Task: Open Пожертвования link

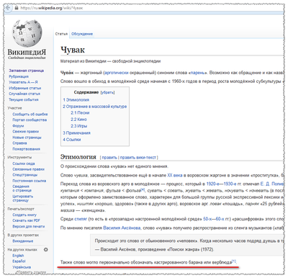Action: click(27, 149)
